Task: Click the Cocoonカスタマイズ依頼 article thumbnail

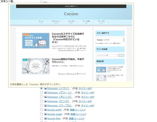Action: [x=36, y=41]
